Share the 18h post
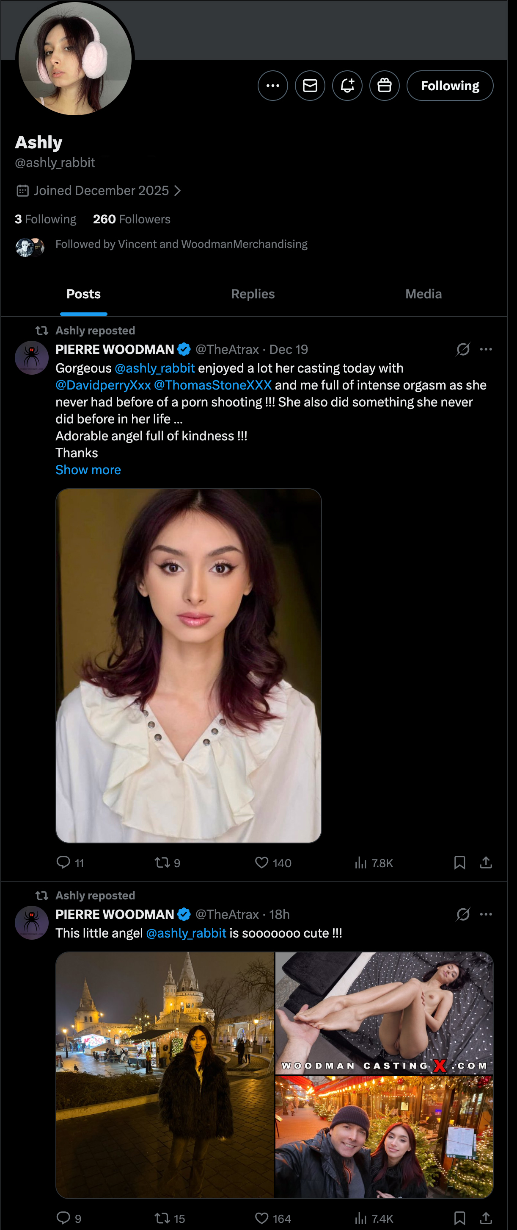Screen dimensions: 517x1230 [x=486, y=1218]
